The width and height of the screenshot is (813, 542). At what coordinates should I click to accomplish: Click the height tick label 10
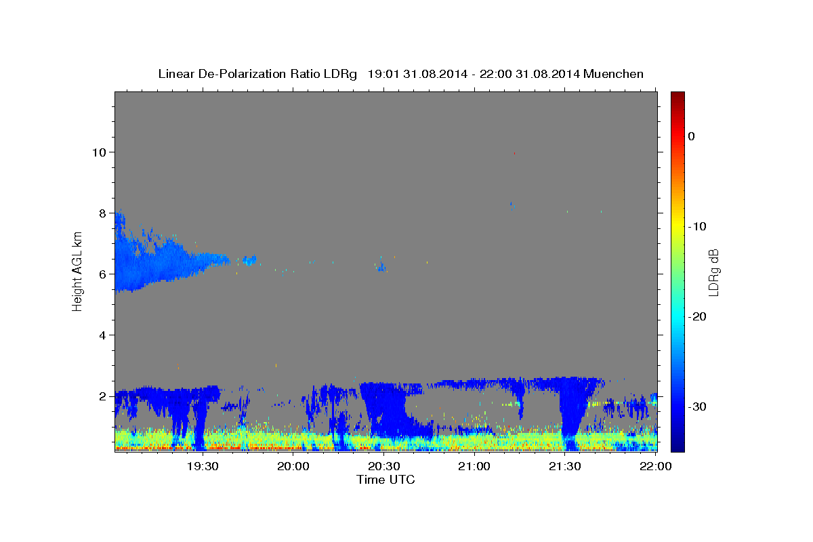tap(98, 152)
